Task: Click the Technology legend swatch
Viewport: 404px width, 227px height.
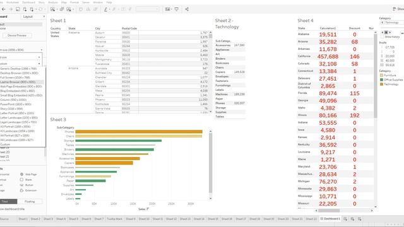Action: point(382,84)
